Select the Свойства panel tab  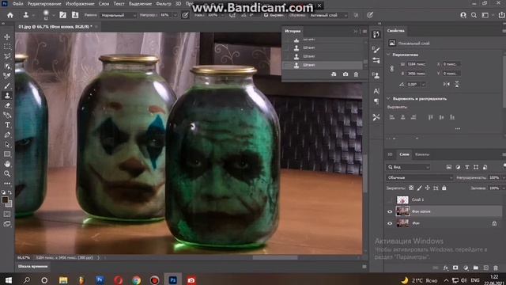[x=395, y=31]
